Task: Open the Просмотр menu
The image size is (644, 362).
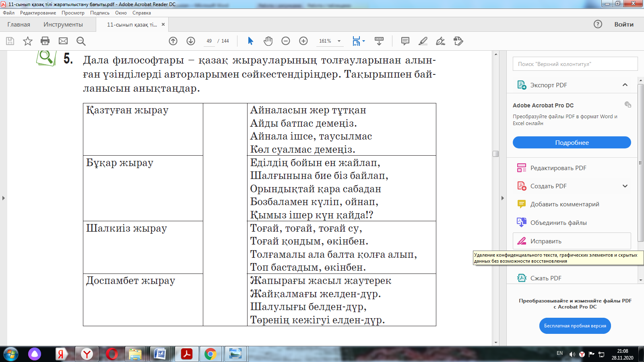Action: tap(73, 13)
